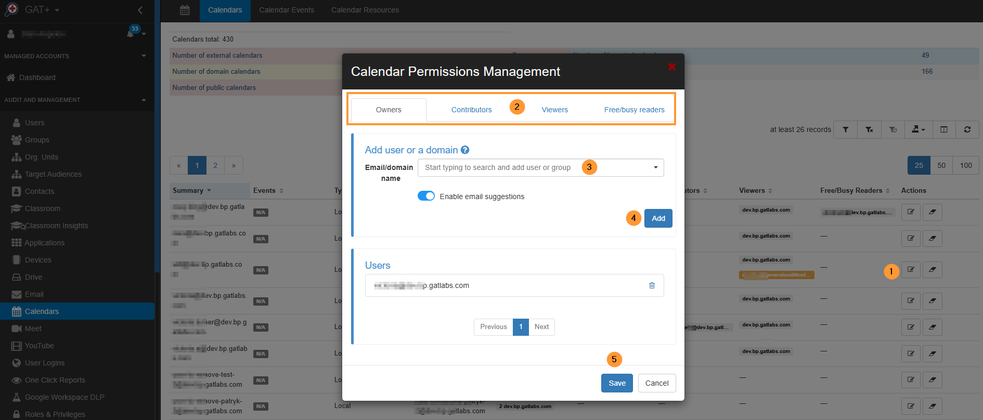
Task: Edit permissions in the first calendar row
Action: (911, 212)
